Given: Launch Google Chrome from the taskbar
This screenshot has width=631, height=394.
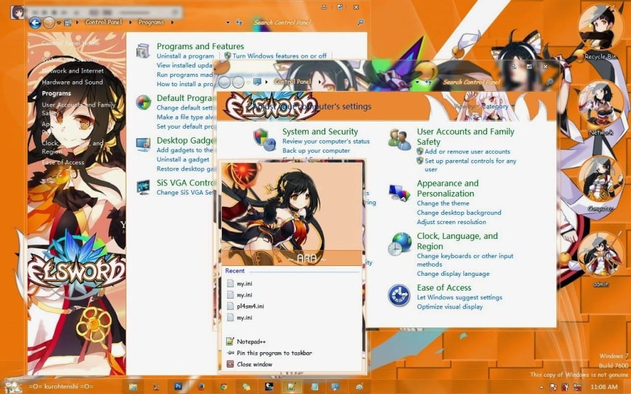Looking at the screenshot, I should pos(223,386).
